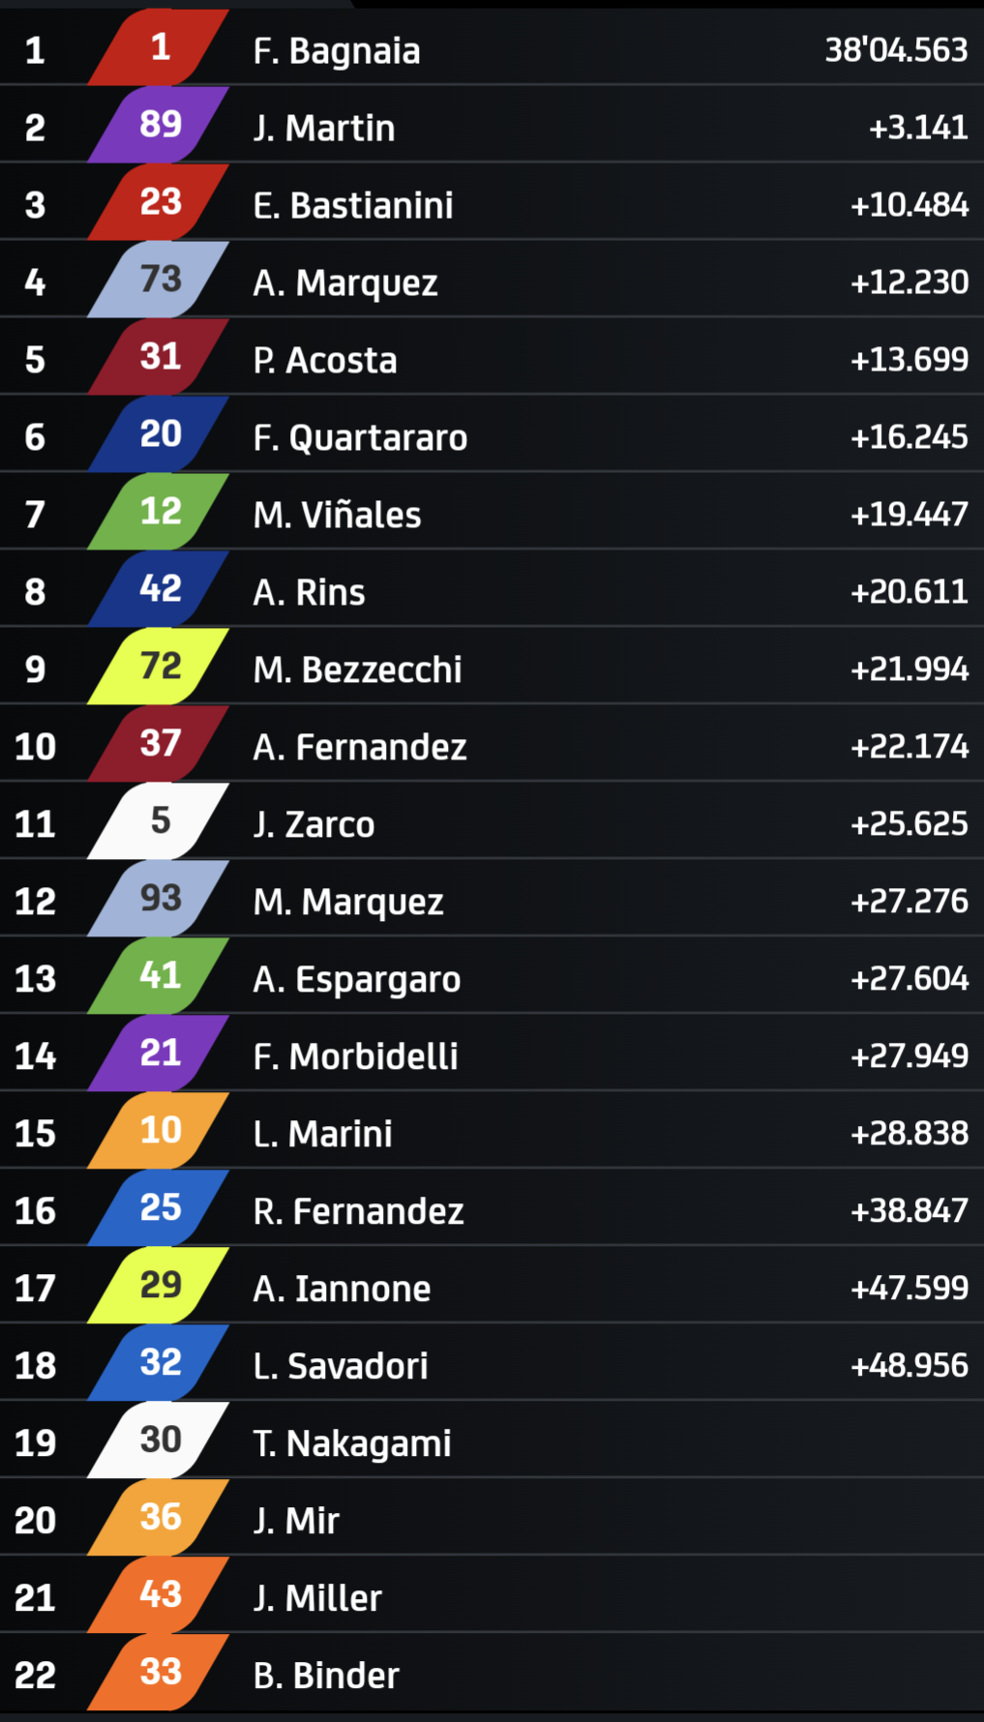Select the light blue number 73 badge
The height and width of the screenshot is (1722, 984).
[160, 280]
